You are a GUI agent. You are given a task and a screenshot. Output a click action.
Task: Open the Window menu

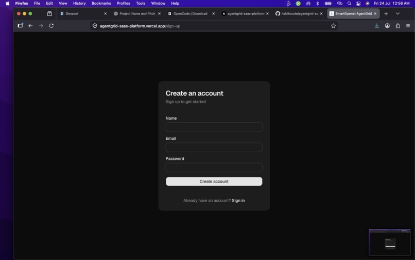(158, 3)
